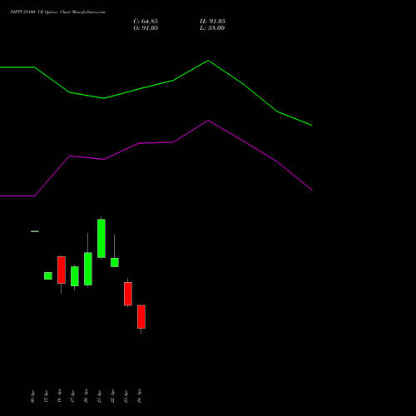Click the green candle on 20 Apr
The image size is (416, 416).
pyautogui.click(x=88, y=269)
